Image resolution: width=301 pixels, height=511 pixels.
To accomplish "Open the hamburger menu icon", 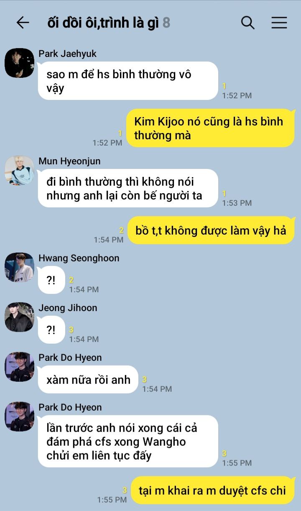I will [279, 23].
